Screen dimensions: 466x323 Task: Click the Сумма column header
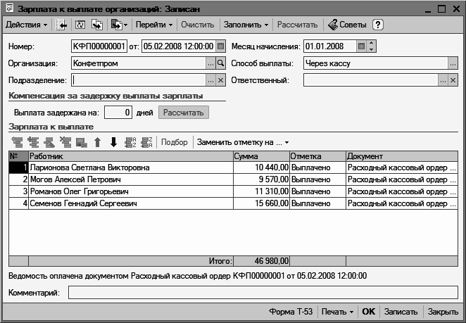(x=262, y=156)
